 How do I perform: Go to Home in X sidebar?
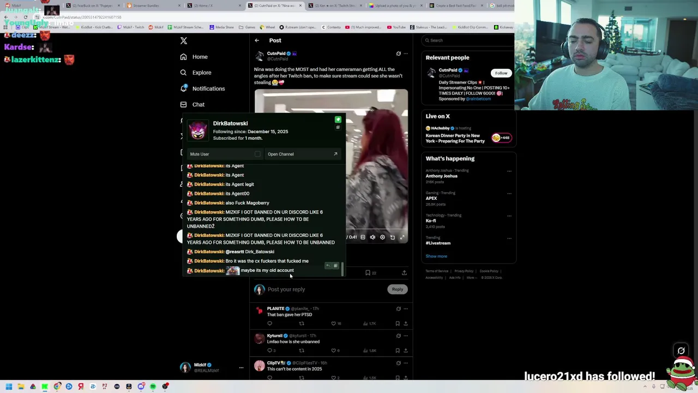coord(194,57)
